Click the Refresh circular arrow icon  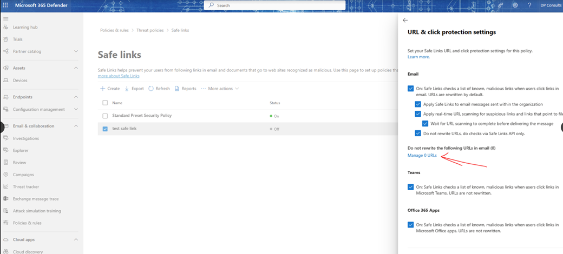coord(151,89)
